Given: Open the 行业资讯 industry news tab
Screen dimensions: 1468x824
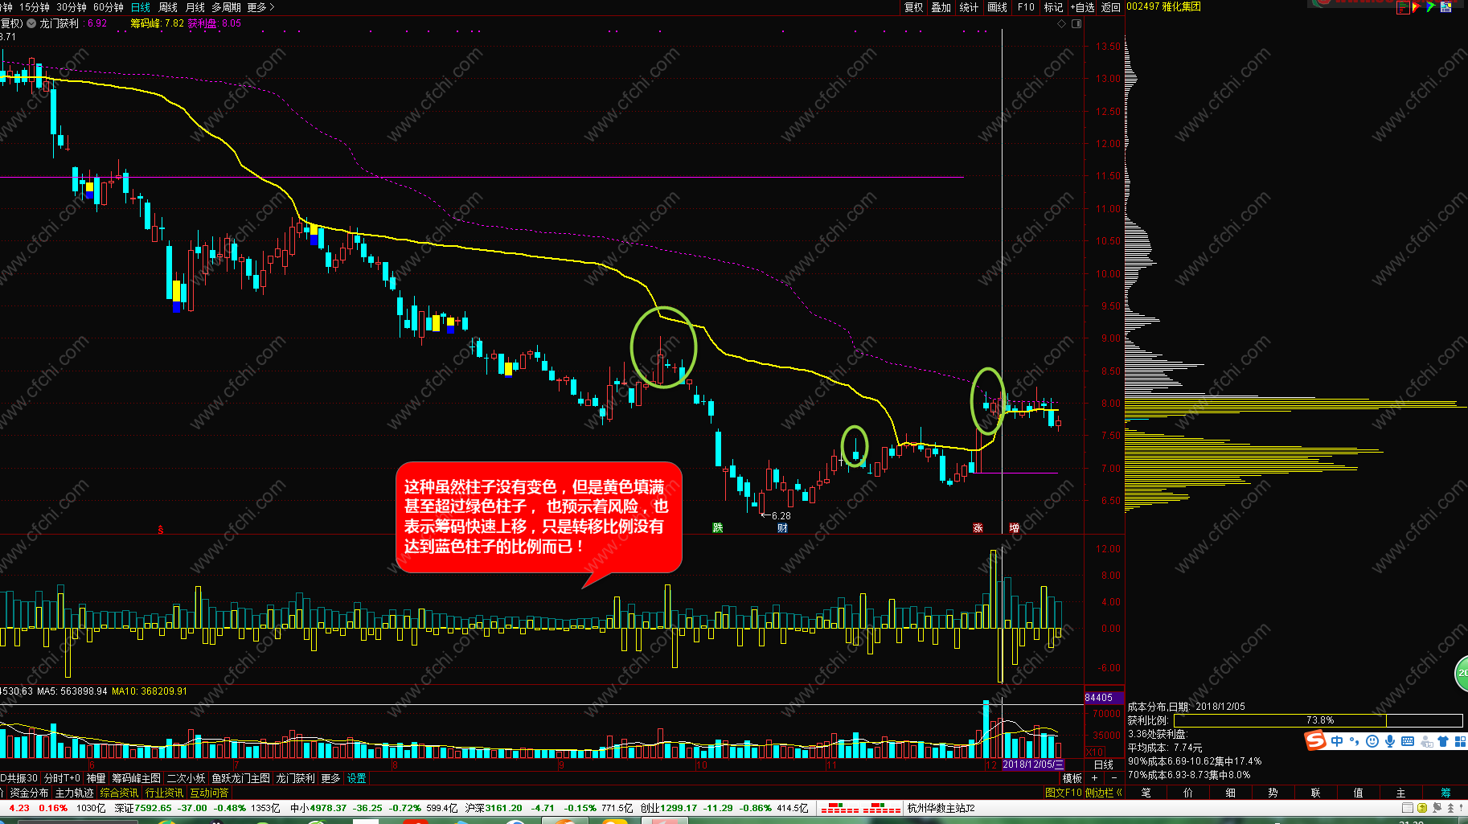Looking at the screenshot, I should click(x=164, y=793).
